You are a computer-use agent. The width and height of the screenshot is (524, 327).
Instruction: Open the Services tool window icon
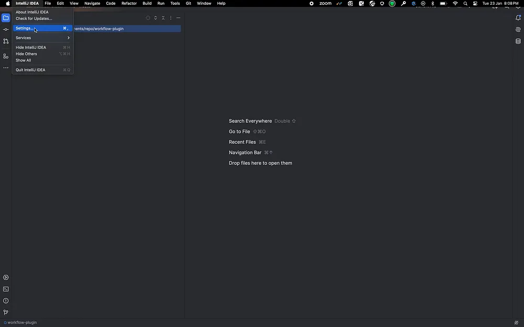6,278
